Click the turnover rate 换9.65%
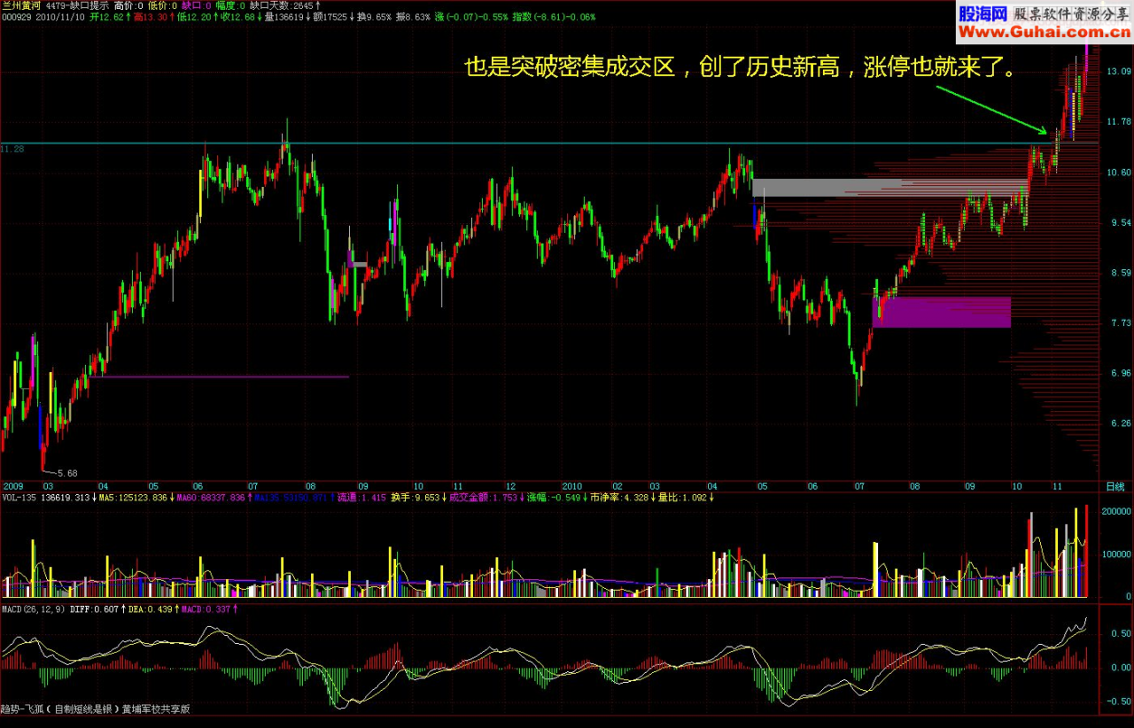 point(374,17)
